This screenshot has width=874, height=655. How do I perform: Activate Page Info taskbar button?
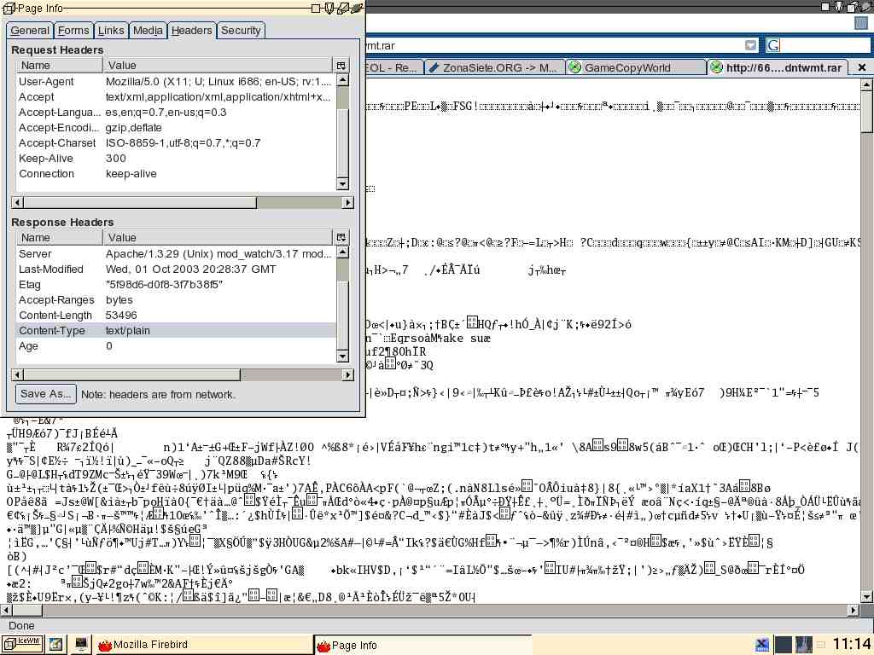point(423,645)
